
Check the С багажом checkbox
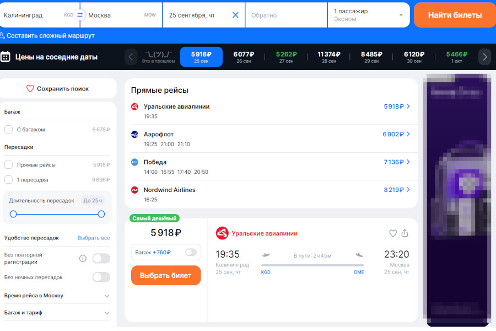pyautogui.click(x=8, y=130)
